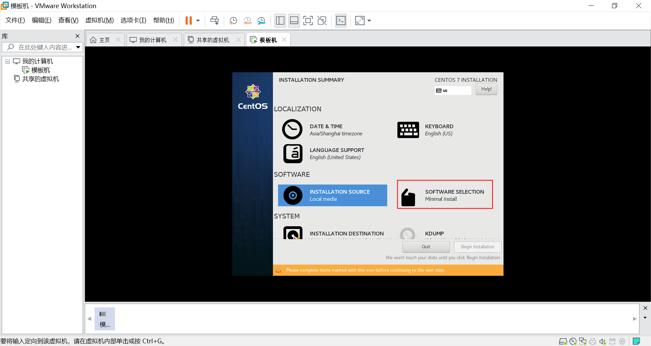
Task: Click the stretch guest display icon
Action: pyautogui.click(x=360, y=21)
